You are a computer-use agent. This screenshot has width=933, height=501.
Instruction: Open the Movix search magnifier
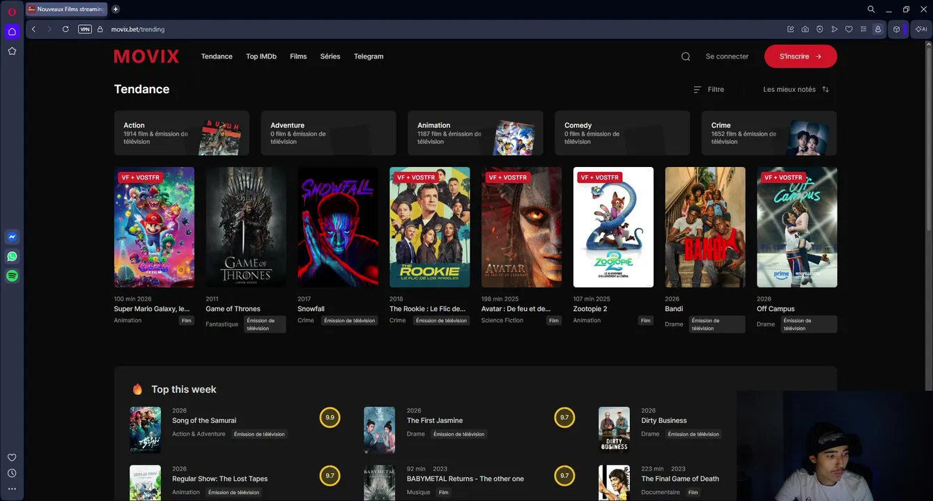click(686, 56)
